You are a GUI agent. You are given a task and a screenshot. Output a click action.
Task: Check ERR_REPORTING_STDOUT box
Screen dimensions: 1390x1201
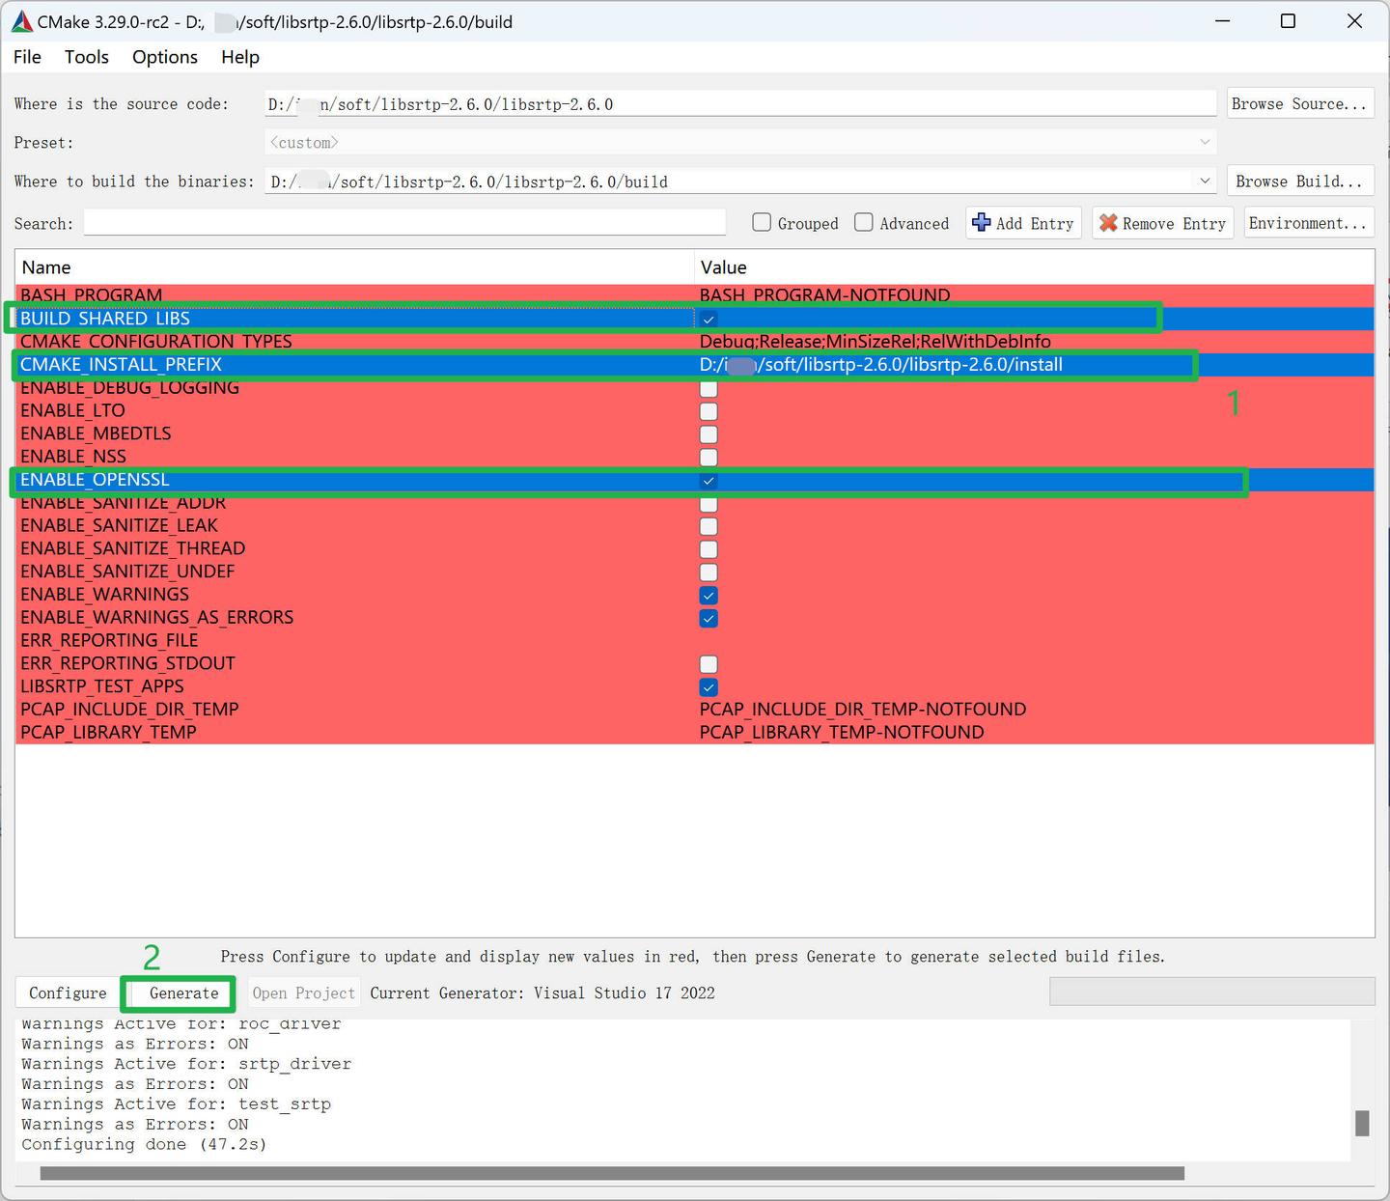point(709,664)
